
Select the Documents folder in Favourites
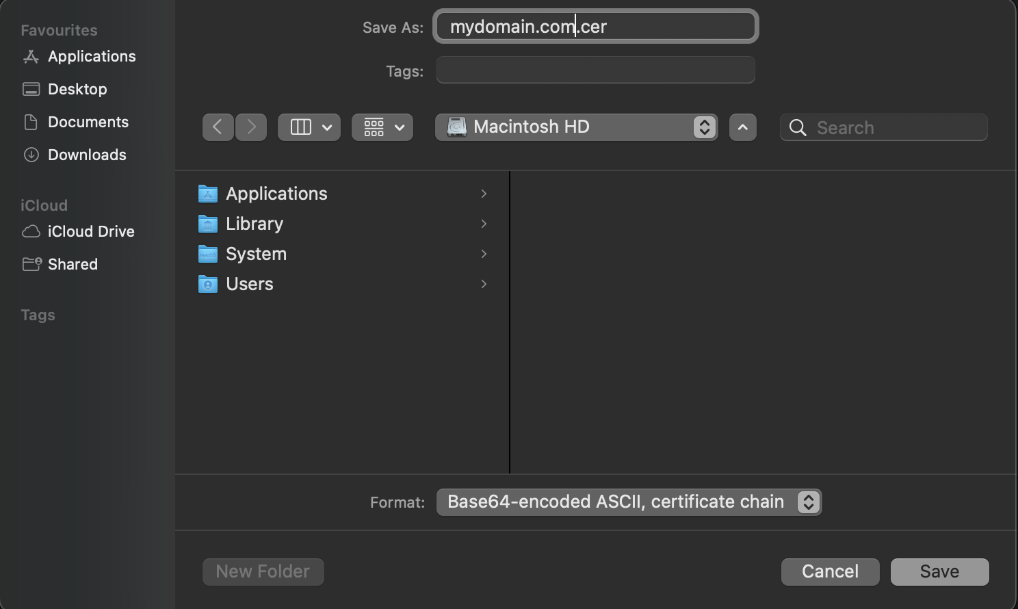[88, 122]
